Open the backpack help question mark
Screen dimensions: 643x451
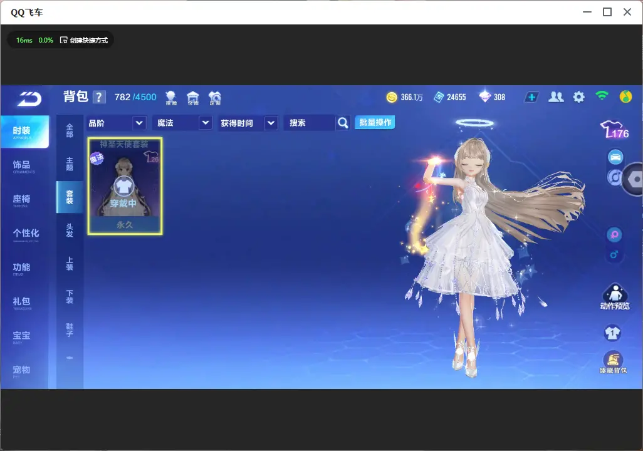click(x=99, y=98)
